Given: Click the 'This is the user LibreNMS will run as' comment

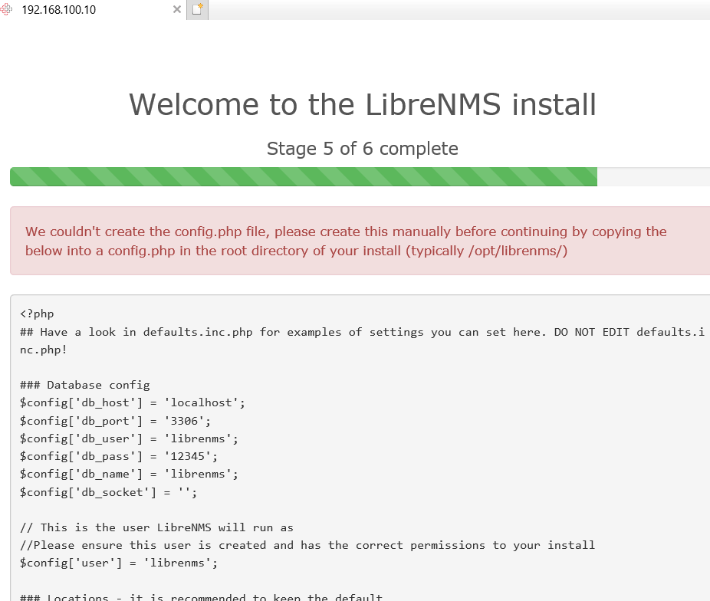Looking at the screenshot, I should [x=156, y=527].
